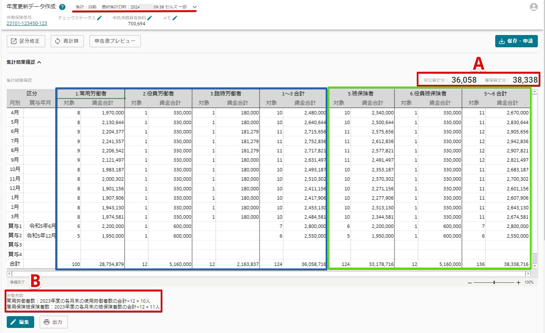Image resolution: width=545 pixels, height=333 pixels.
Task: Collapse the 集計結果確認 section
Action: (x=39, y=62)
